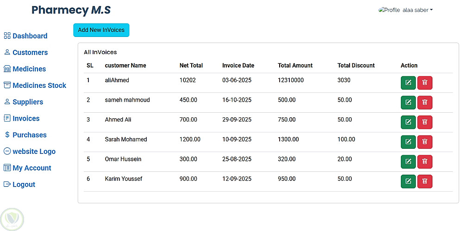Image resolution: width=463 pixels, height=231 pixels.
Task: Edit the aliAhmed invoice row
Action: tap(408, 83)
